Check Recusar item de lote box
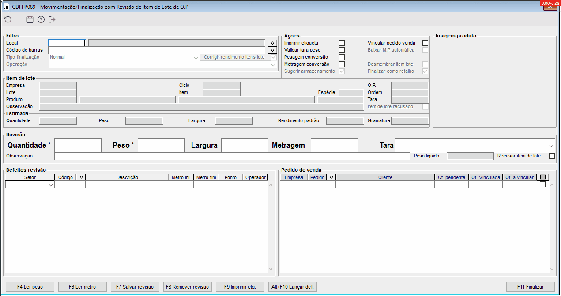Viewport: 561px width, 296px height. click(x=552, y=156)
